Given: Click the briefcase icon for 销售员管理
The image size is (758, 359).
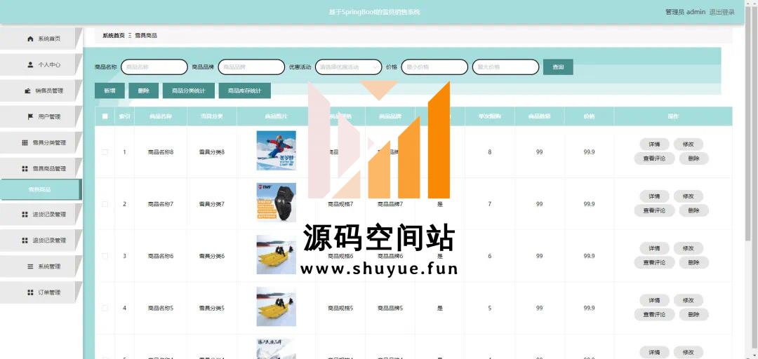Looking at the screenshot, I should [x=27, y=91].
